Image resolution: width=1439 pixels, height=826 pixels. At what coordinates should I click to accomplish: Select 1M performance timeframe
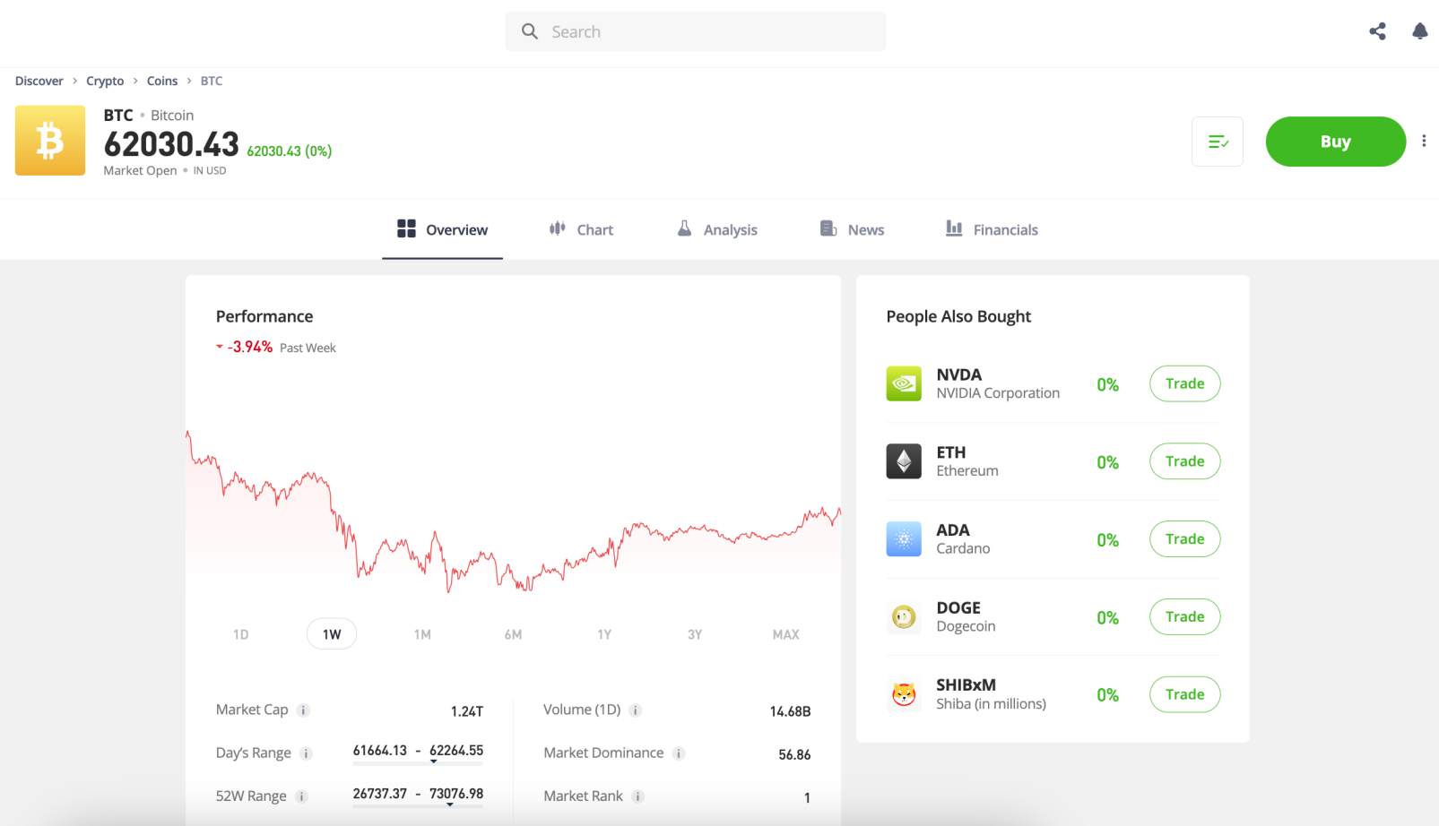pos(422,634)
